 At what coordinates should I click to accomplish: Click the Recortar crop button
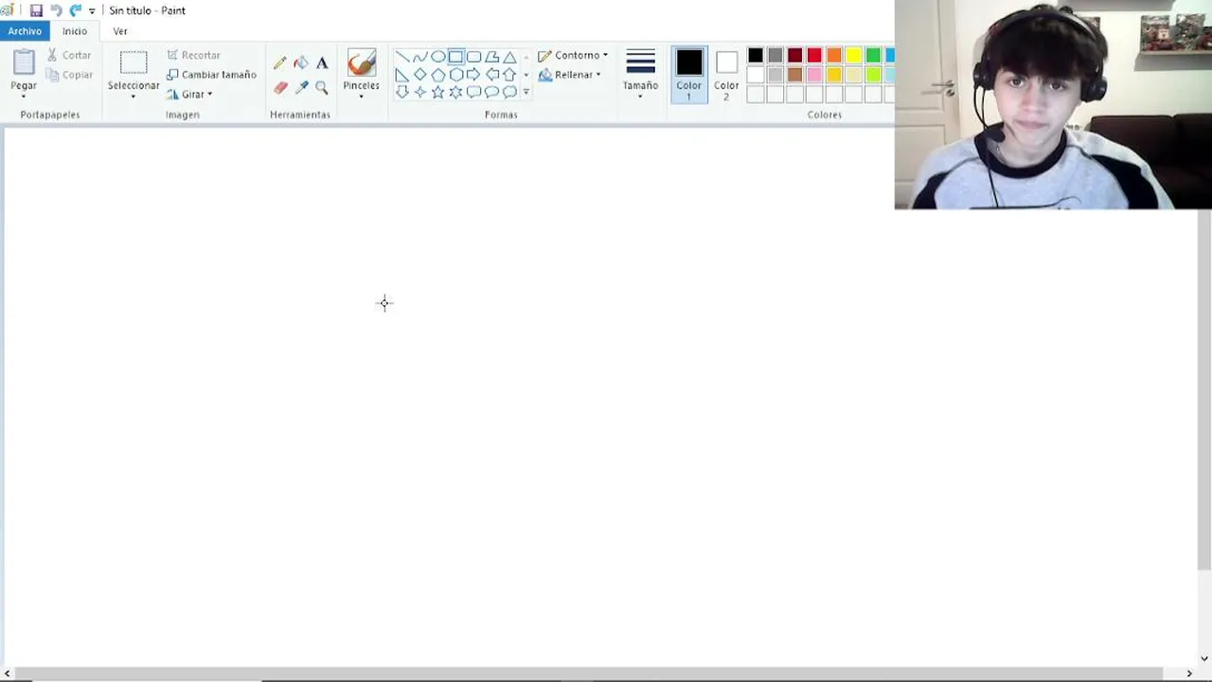click(193, 55)
